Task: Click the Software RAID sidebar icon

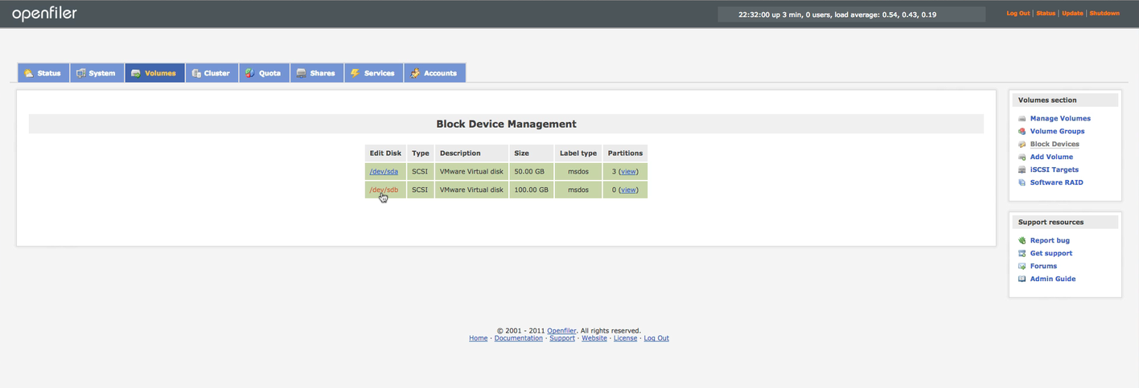Action: (x=1022, y=182)
